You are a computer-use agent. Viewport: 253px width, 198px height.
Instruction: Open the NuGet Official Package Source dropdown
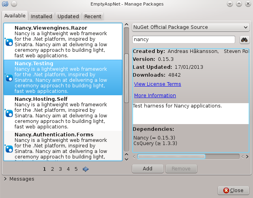point(191,27)
